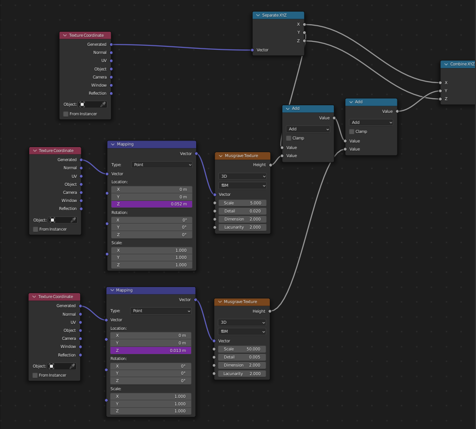Click the Separate XYZ node header title
Screen dimensions: 476x429
275,15
